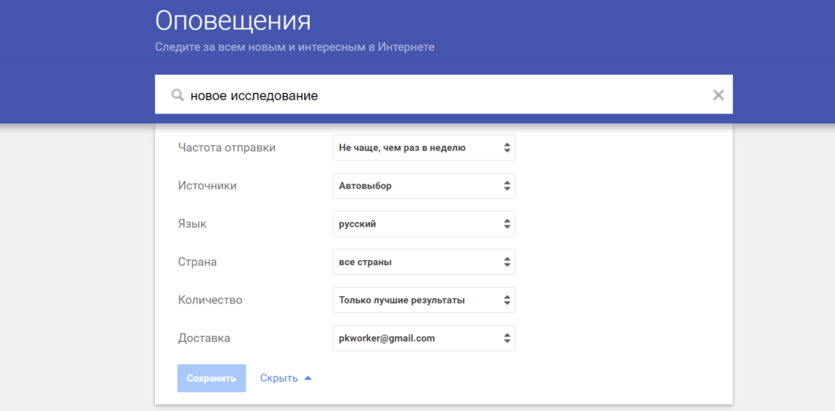Screen dimensions: 835x411
Task: Click the collapse arrow beside Скрыть
Action: click(x=307, y=378)
